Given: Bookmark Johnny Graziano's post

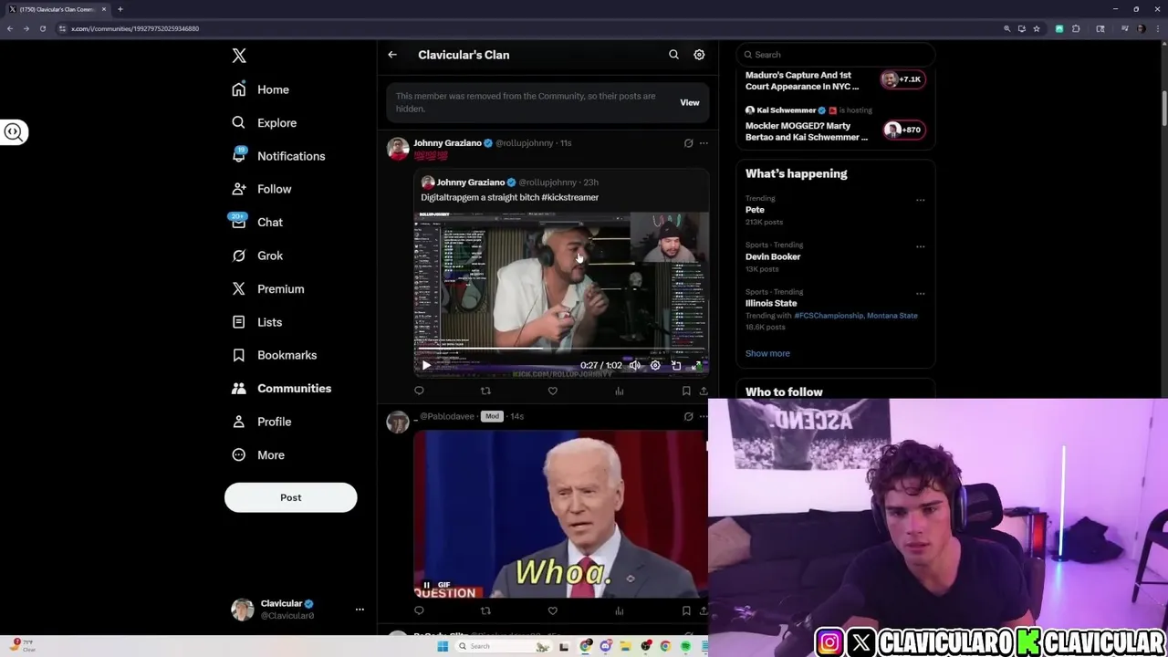Looking at the screenshot, I should pyautogui.click(x=686, y=391).
